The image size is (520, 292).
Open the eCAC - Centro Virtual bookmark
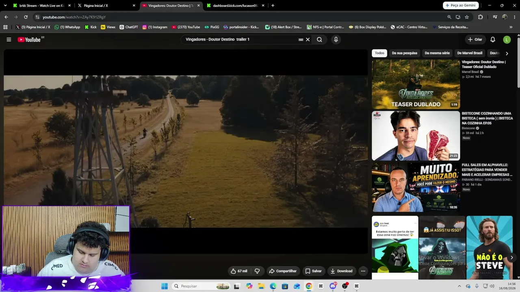point(409,27)
